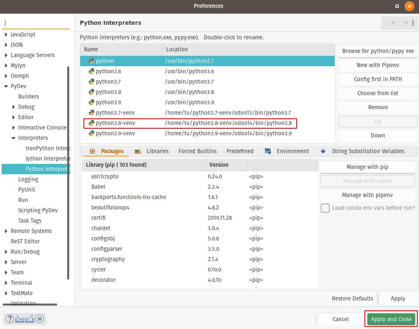Switch to the Libraries tab
Screen dimensions: 419x329
pos(157,151)
